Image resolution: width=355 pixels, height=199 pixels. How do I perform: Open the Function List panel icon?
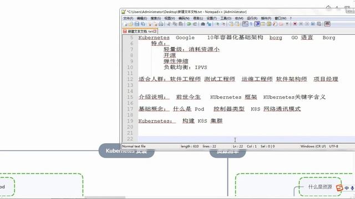tap(275, 24)
